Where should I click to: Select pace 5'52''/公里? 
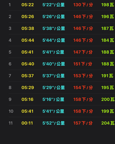click(53, 123)
